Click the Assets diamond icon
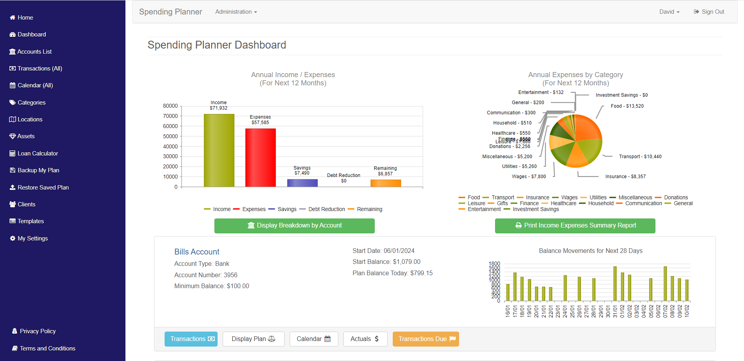This screenshot has height=361, width=744. (x=13, y=136)
